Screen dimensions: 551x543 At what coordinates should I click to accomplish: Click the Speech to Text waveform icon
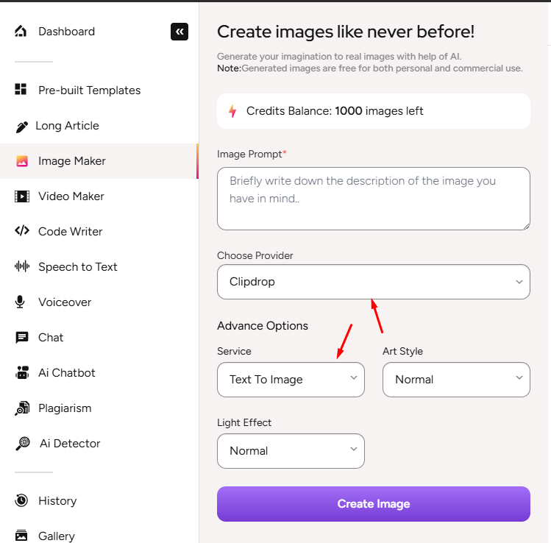[x=22, y=266]
